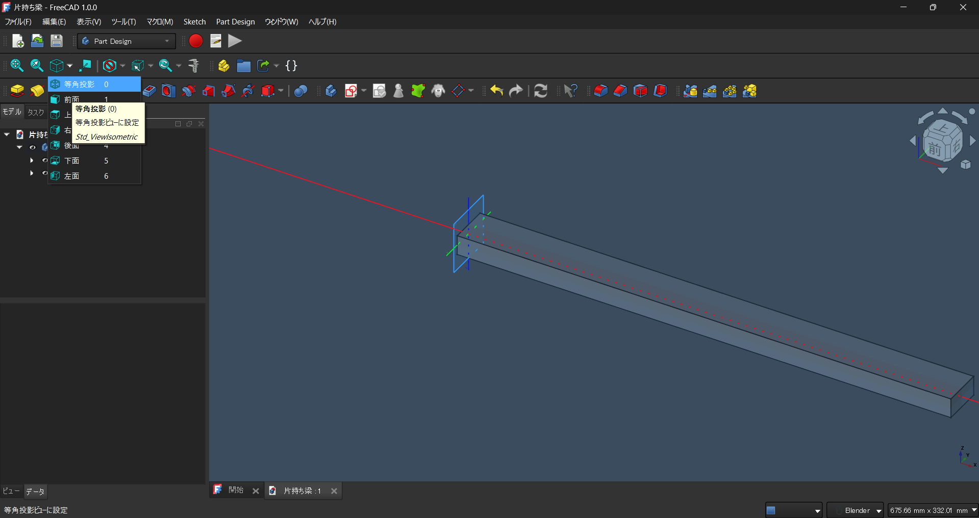Open the subtractive primitive dropdown arrow
Image resolution: width=979 pixels, height=518 pixels.
(x=281, y=91)
